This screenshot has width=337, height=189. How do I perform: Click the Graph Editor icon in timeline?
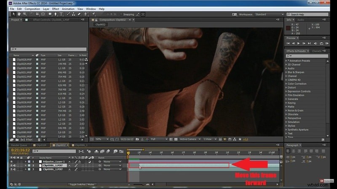pyautogui.click(x=121, y=151)
